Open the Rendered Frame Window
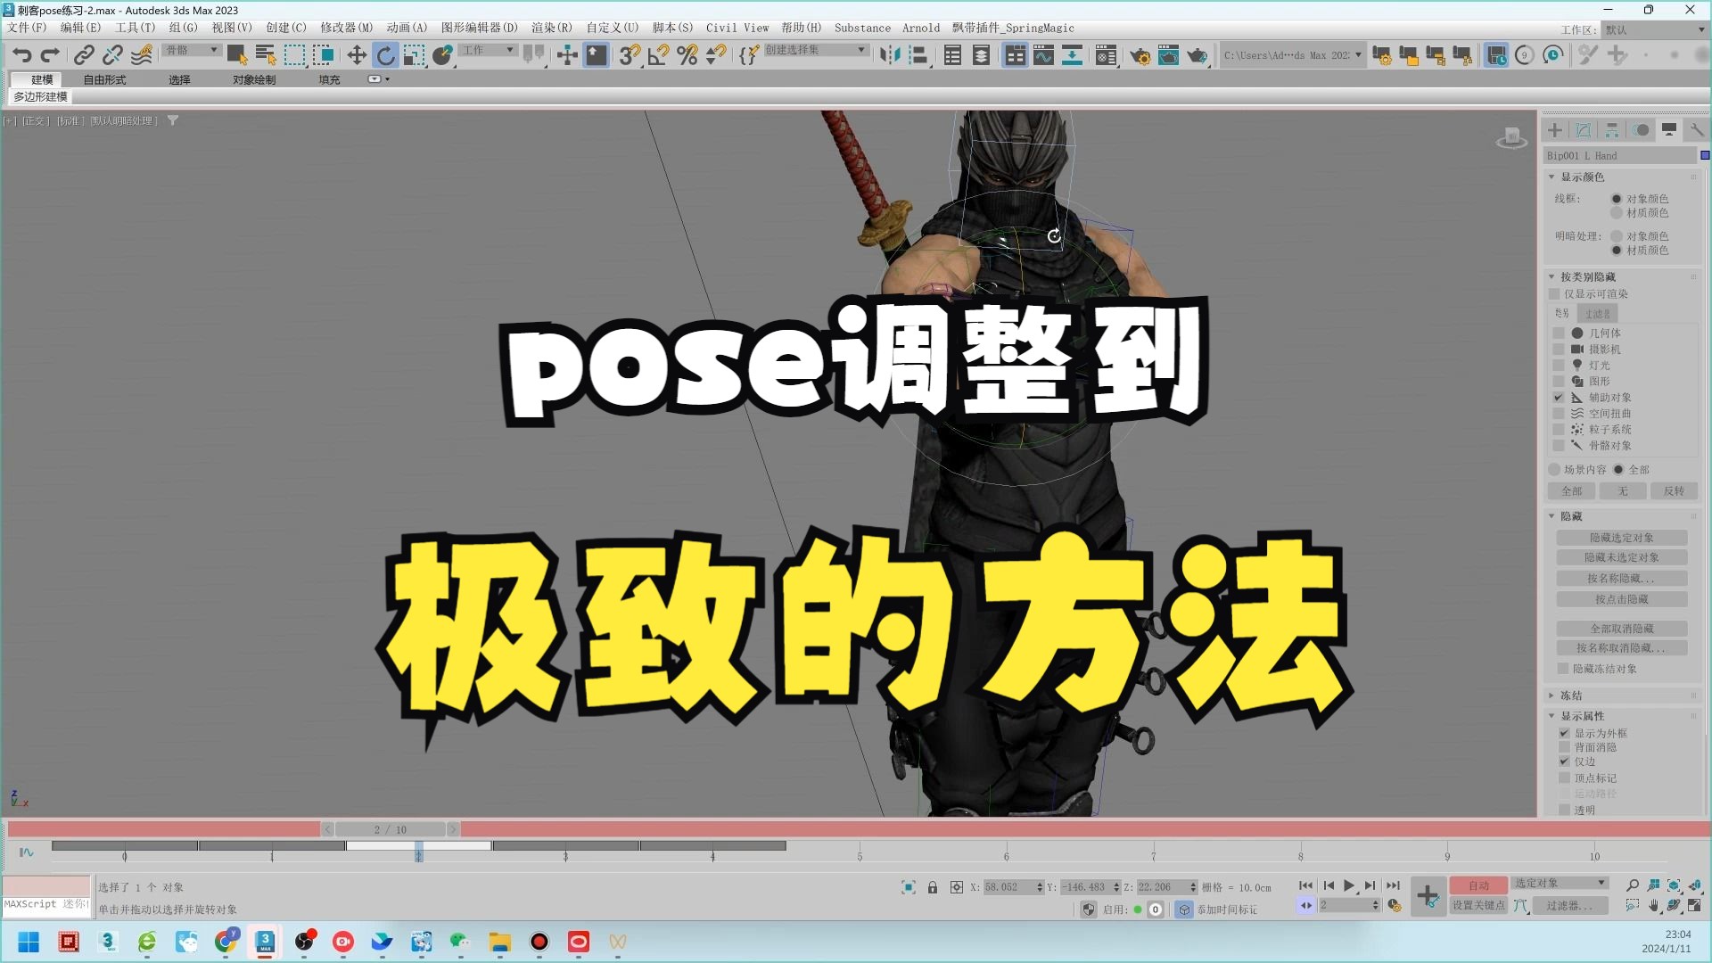Image resolution: width=1712 pixels, height=963 pixels. (1168, 55)
